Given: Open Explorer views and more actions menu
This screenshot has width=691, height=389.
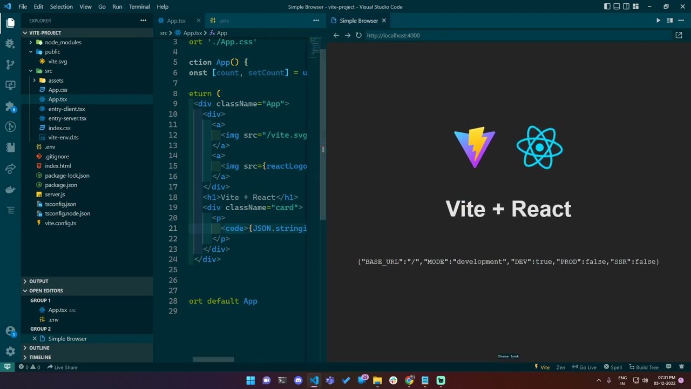Looking at the screenshot, I should click(x=143, y=21).
